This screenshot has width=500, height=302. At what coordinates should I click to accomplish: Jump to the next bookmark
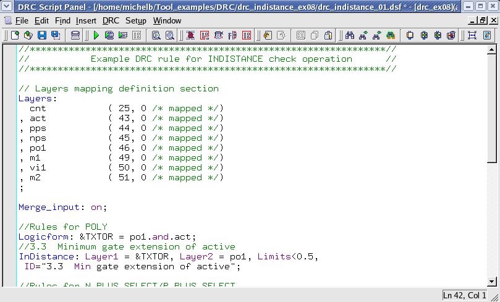423,35
